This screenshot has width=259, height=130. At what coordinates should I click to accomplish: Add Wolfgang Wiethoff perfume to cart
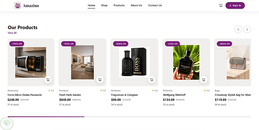point(203,80)
